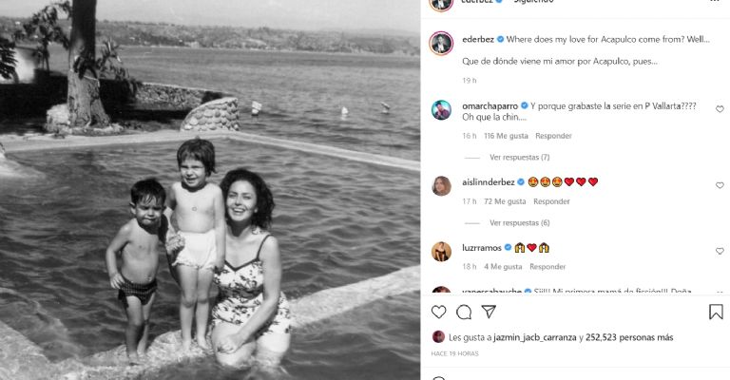Reply to omarchaparro with Responder

[553, 136]
